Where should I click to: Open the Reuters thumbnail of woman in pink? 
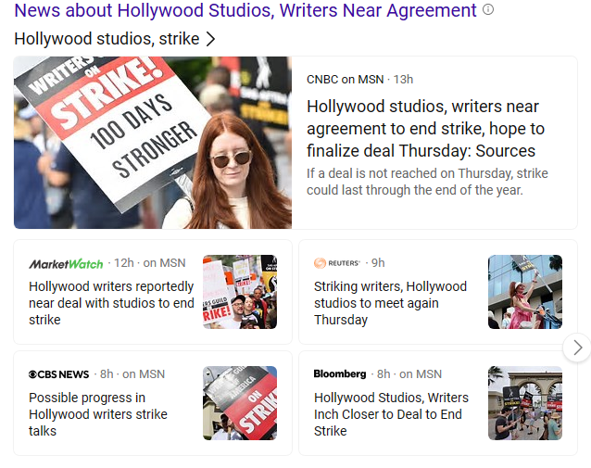[x=525, y=292]
